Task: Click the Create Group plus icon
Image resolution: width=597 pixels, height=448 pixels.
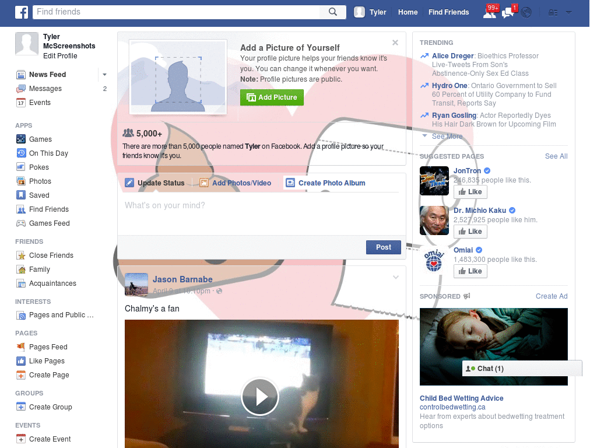Action: coord(21,407)
